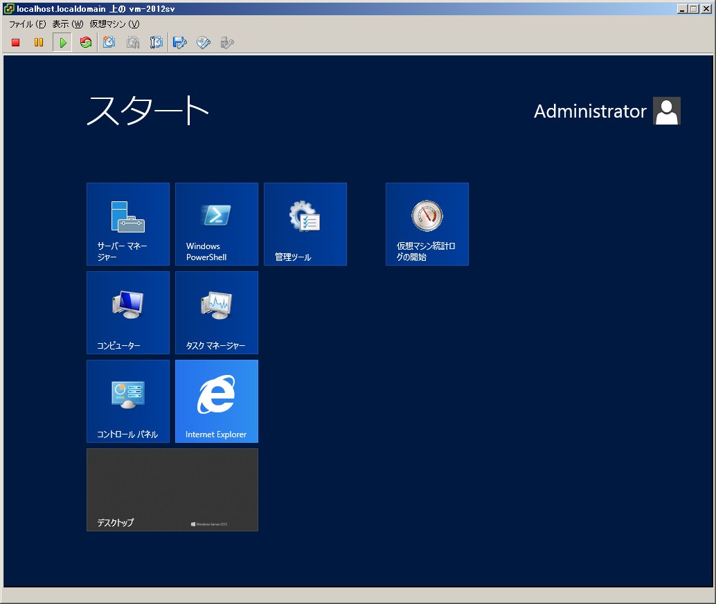Open the コンピューター tile
The height and width of the screenshot is (604, 716).
point(128,313)
